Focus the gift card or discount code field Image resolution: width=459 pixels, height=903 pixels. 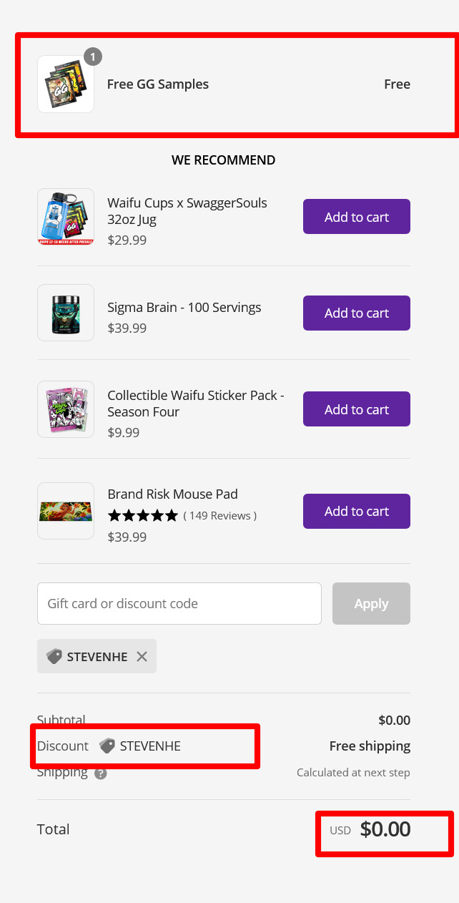point(179,603)
